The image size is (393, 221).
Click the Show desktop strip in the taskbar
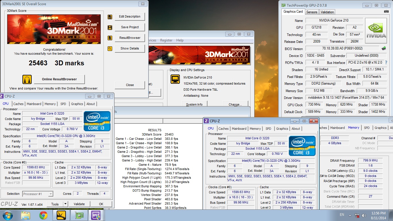click(x=391, y=215)
